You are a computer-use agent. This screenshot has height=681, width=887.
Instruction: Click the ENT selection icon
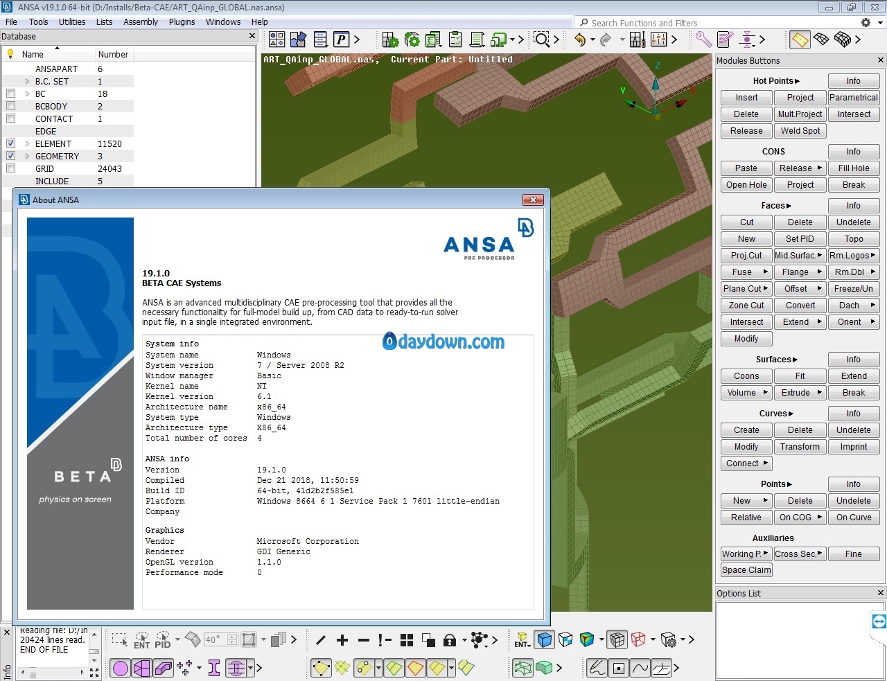click(141, 640)
